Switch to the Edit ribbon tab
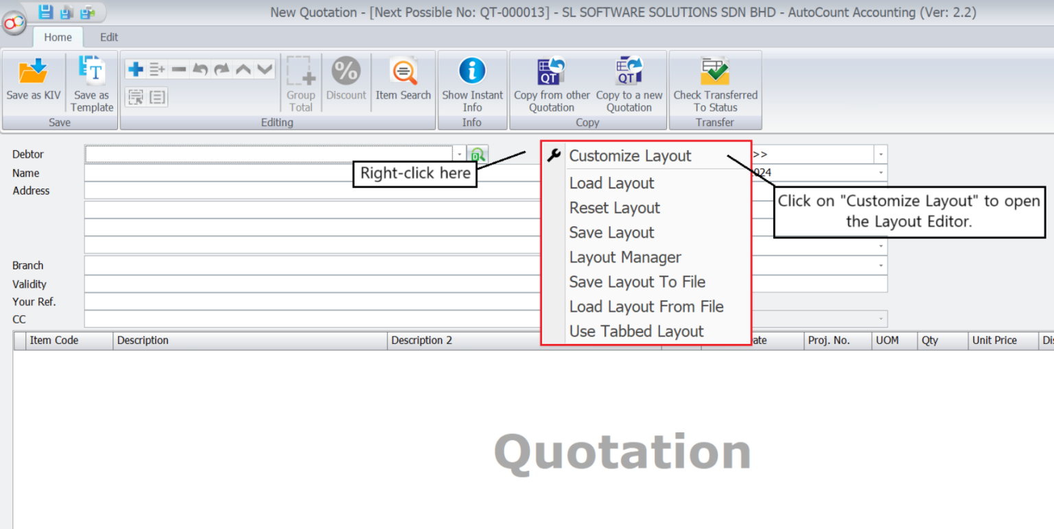The width and height of the screenshot is (1054, 529). [x=109, y=38]
